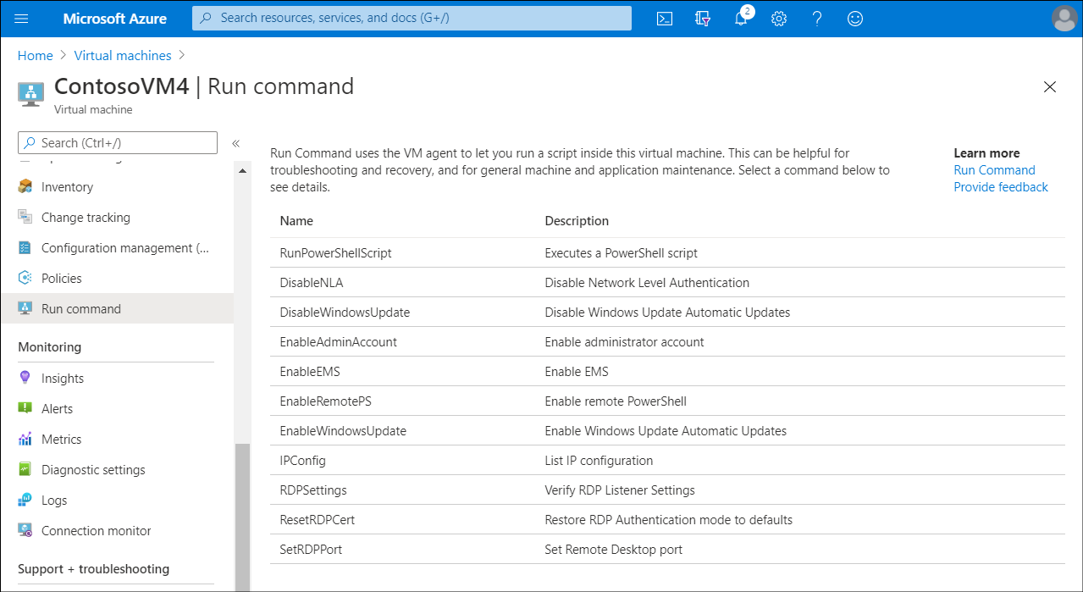This screenshot has height=592, width=1083.
Task: Click the Inventory icon in sidebar
Action: 25,187
